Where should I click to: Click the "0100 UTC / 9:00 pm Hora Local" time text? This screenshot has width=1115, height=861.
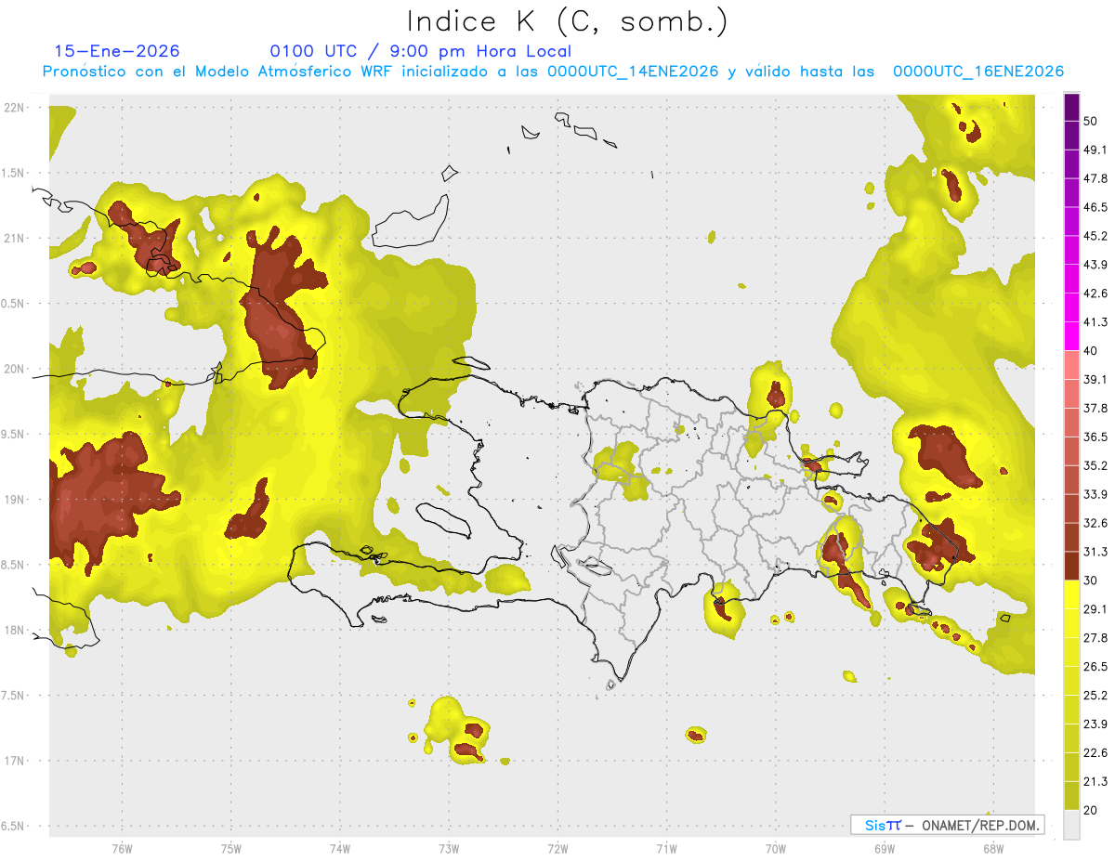click(x=421, y=51)
